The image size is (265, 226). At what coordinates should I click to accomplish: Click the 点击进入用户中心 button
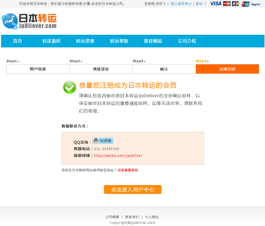(132, 189)
